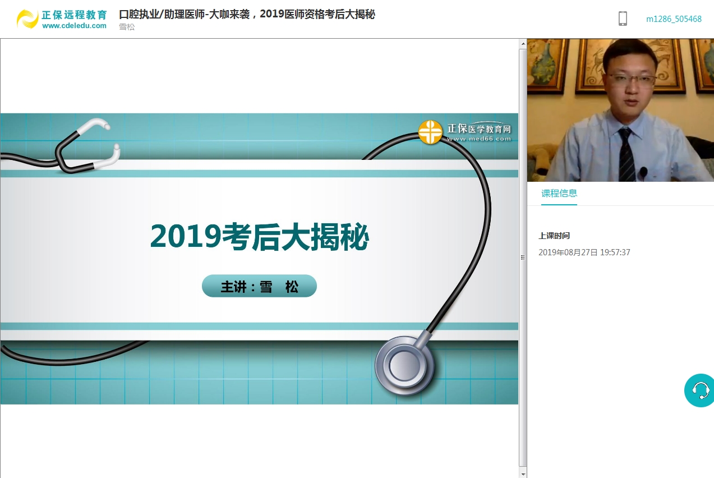
Task: Click the instructor webcam video
Action: click(x=620, y=110)
